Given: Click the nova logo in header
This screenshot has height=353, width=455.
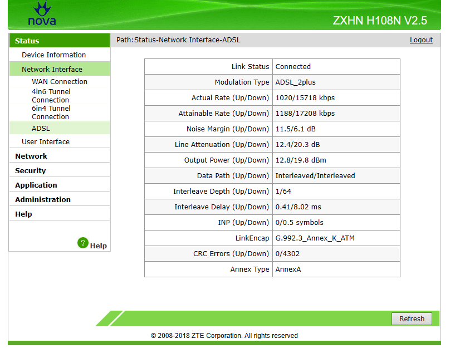Looking at the screenshot, I should click(x=42, y=13).
